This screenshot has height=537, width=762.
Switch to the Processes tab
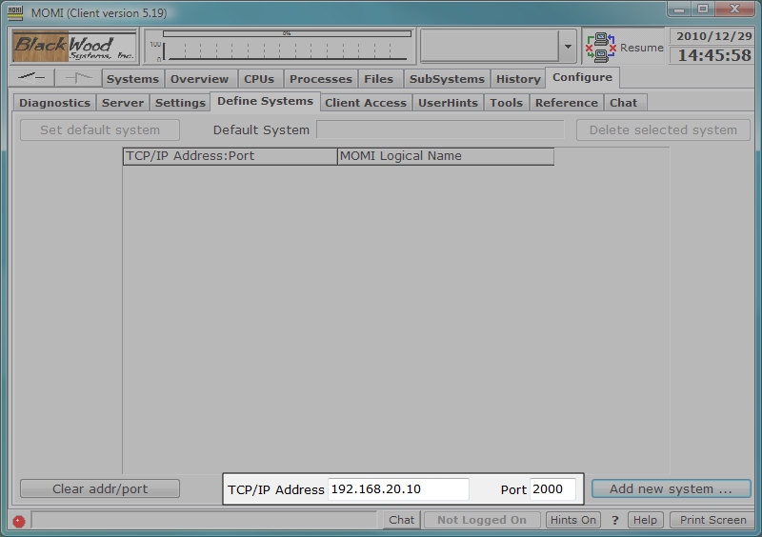click(320, 79)
